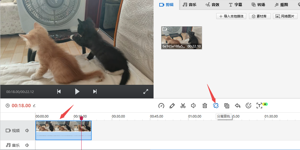300x150 pixels.
Task: Open the 转场 tab
Action: coord(258,4)
